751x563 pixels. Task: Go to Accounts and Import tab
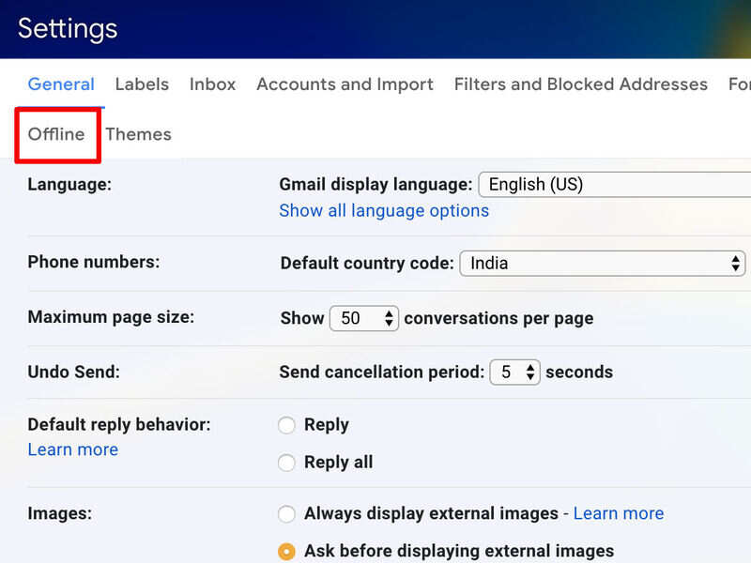pos(345,84)
